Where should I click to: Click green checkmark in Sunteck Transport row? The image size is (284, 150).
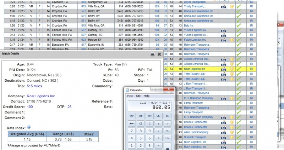[x=239, y=137]
